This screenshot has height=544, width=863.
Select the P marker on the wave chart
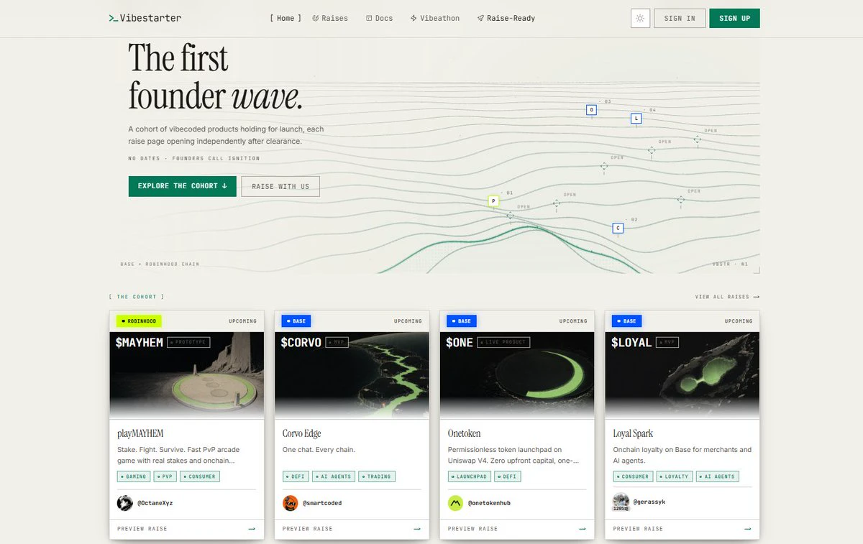click(493, 201)
